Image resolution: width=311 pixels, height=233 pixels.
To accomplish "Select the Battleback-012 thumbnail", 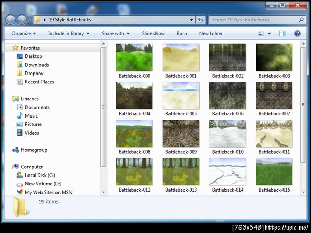I will click(x=134, y=171).
